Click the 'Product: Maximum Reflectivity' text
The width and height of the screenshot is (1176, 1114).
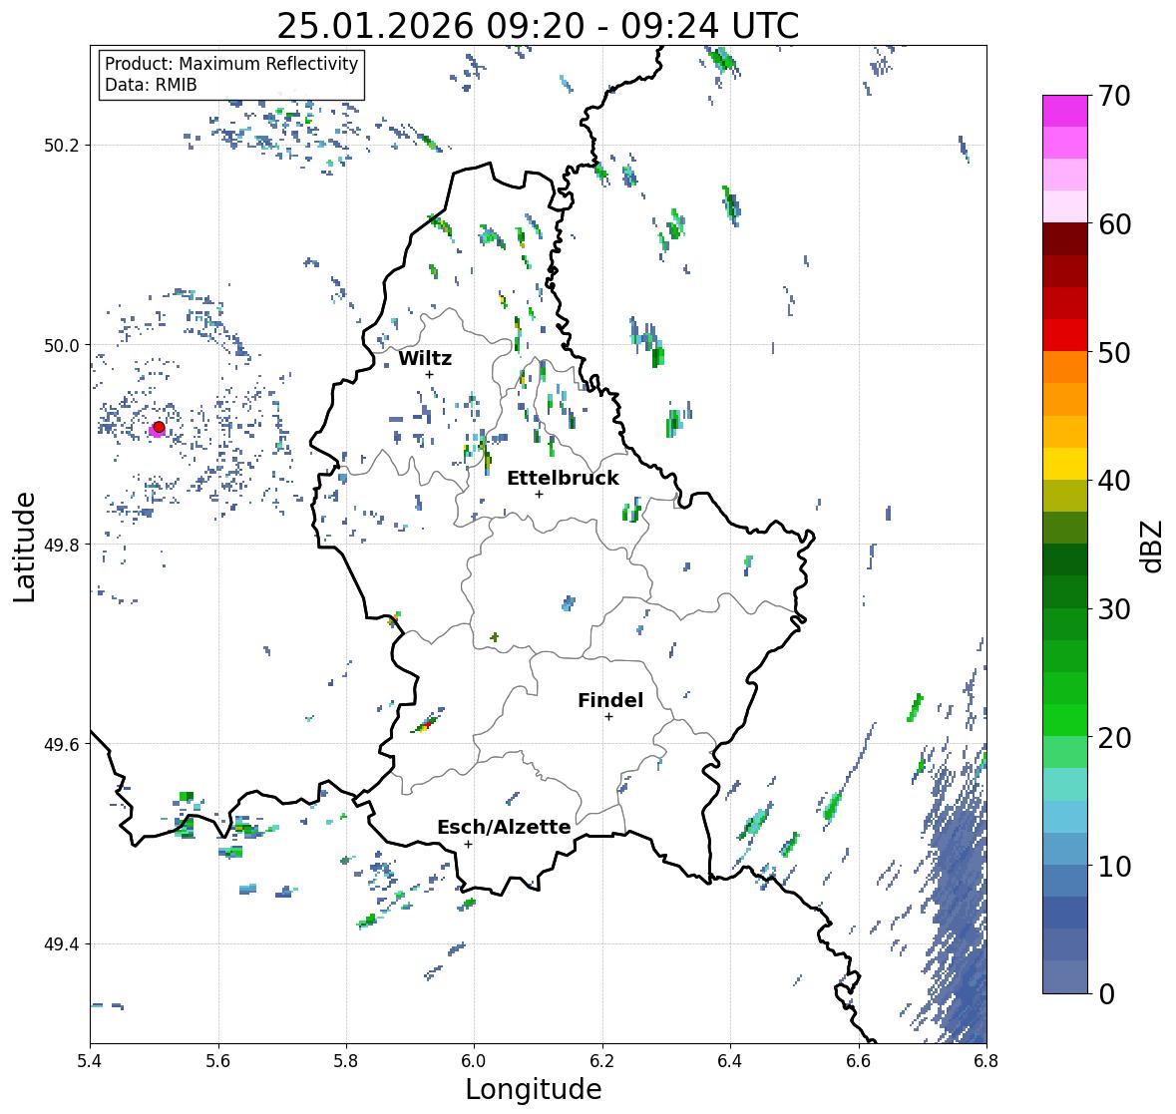coord(231,64)
